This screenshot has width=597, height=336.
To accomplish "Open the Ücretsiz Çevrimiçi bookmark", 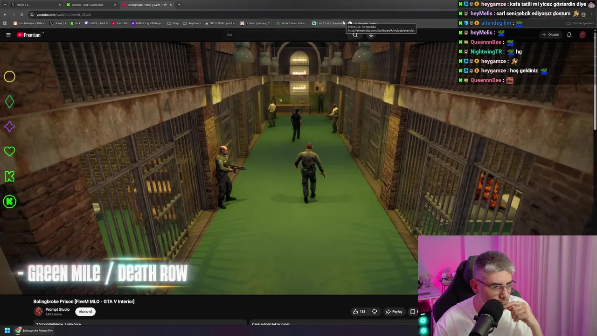I will (256, 23).
